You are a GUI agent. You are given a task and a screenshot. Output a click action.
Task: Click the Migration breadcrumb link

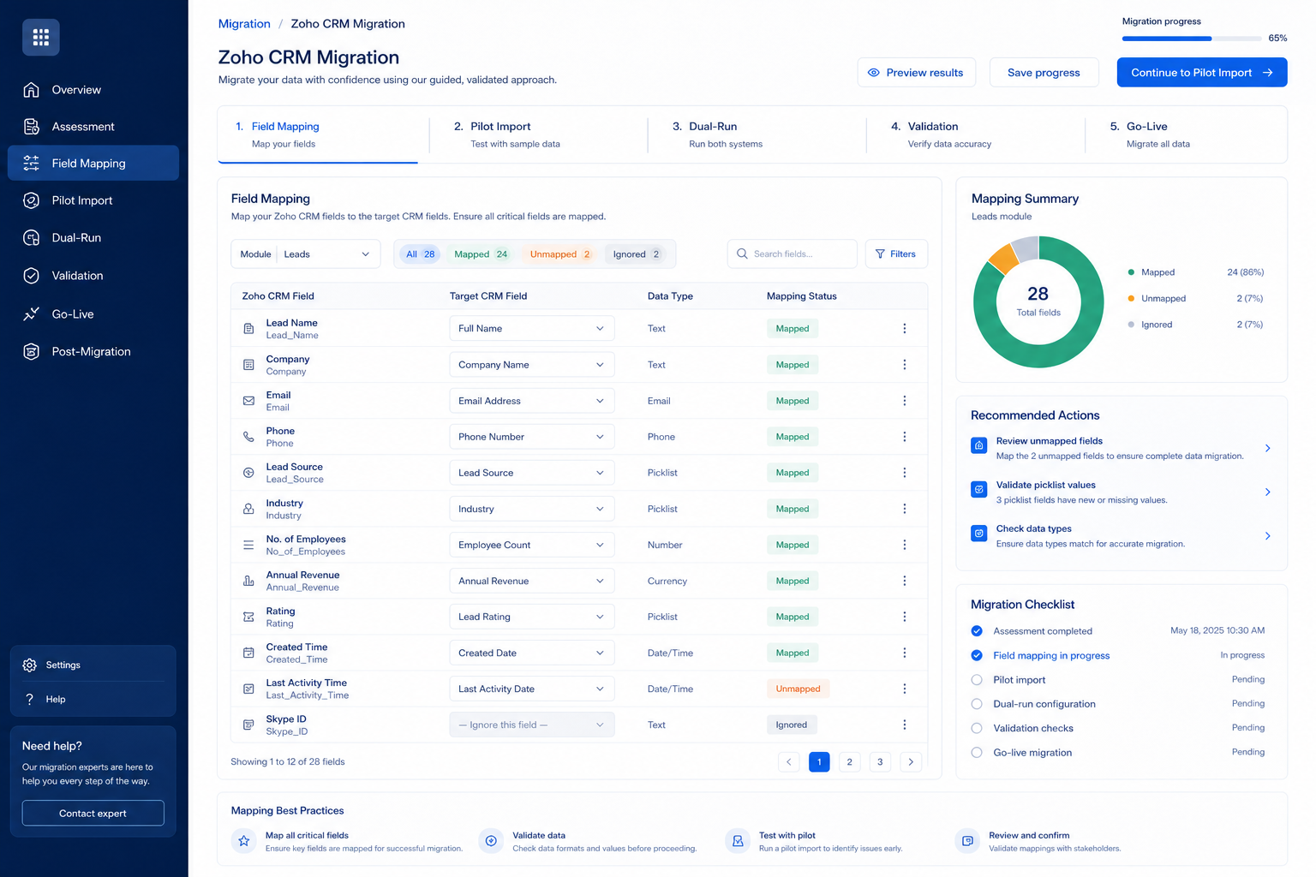pyautogui.click(x=244, y=24)
